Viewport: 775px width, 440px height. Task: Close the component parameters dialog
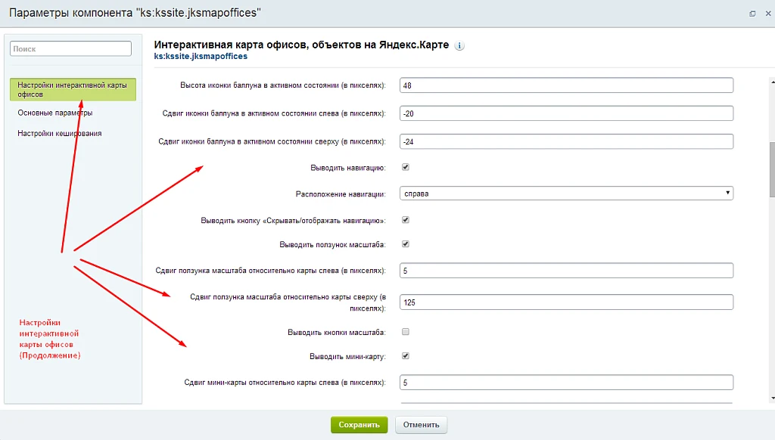[x=768, y=14]
